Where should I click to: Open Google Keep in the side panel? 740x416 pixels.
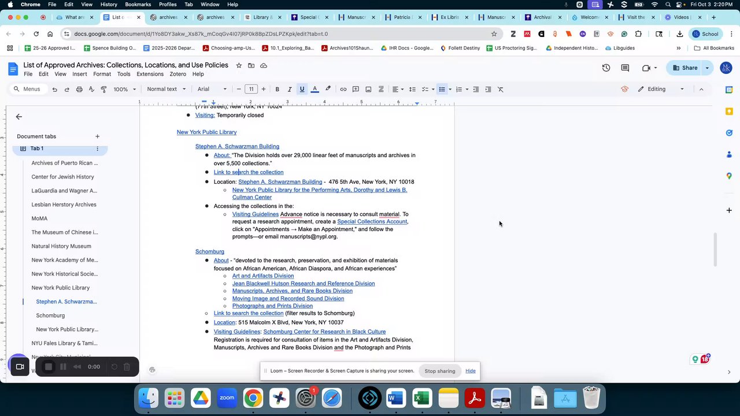coord(729,111)
